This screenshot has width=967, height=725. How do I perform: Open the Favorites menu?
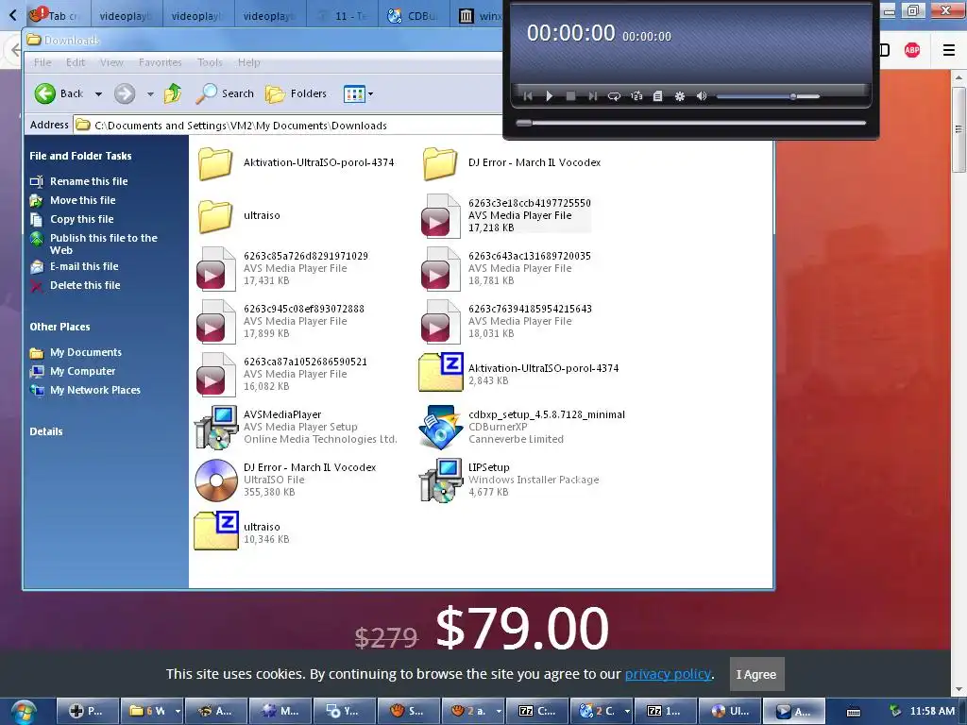coord(161,62)
